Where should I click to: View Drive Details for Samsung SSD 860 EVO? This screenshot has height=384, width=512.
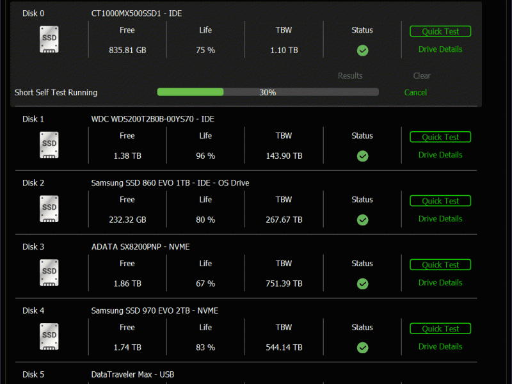coord(440,219)
